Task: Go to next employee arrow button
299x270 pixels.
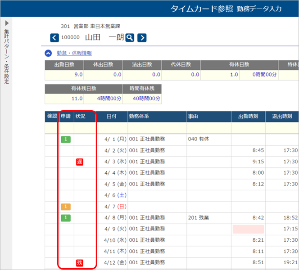Action: click(142, 38)
